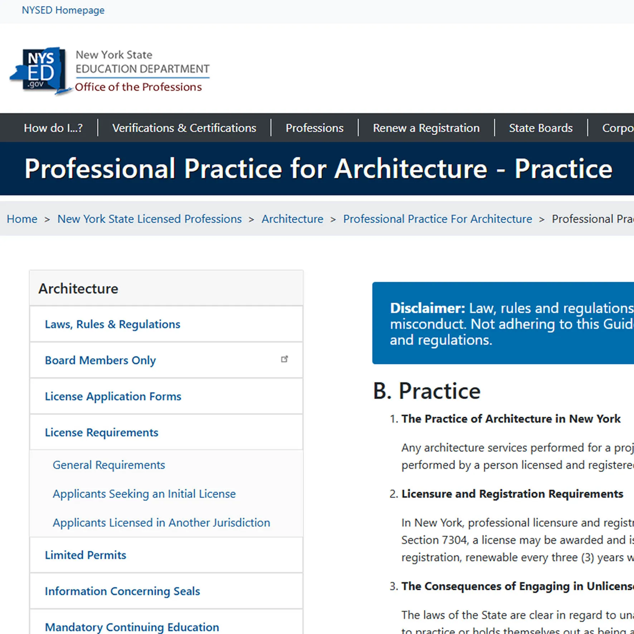The image size is (634, 634).
Task: Click the Office of the Professions text
Action: pyautogui.click(x=138, y=87)
